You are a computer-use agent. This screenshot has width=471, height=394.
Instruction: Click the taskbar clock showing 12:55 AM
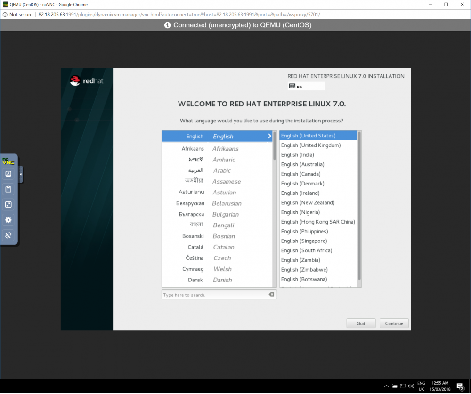440,386
